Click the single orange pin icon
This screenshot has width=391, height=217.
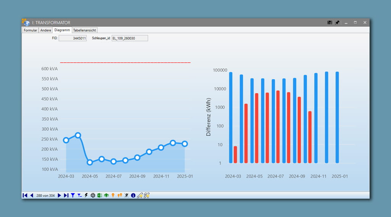[113, 195]
